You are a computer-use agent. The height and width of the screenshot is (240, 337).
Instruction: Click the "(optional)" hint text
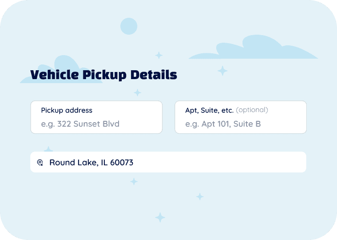coord(252,110)
